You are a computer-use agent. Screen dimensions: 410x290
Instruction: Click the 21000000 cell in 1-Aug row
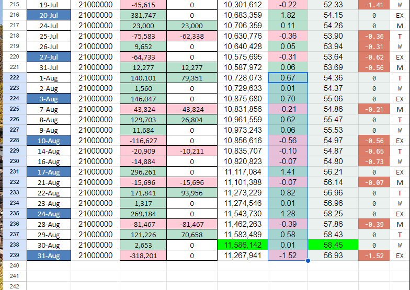coord(95,78)
